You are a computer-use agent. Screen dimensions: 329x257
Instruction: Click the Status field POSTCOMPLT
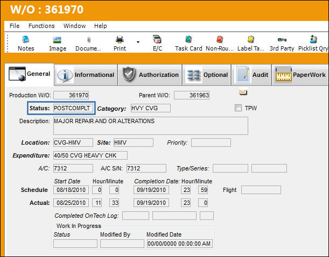coord(73,108)
